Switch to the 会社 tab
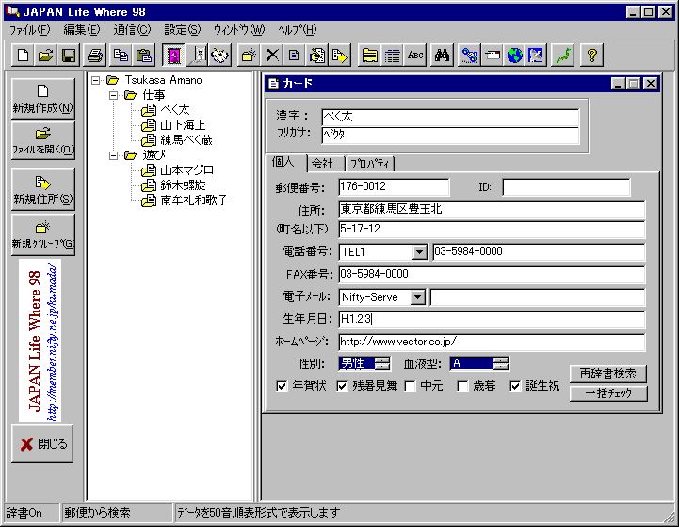The image size is (679, 527). [323, 164]
